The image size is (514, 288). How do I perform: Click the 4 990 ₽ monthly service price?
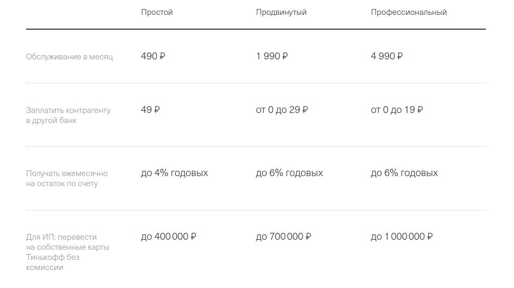[x=386, y=56]
